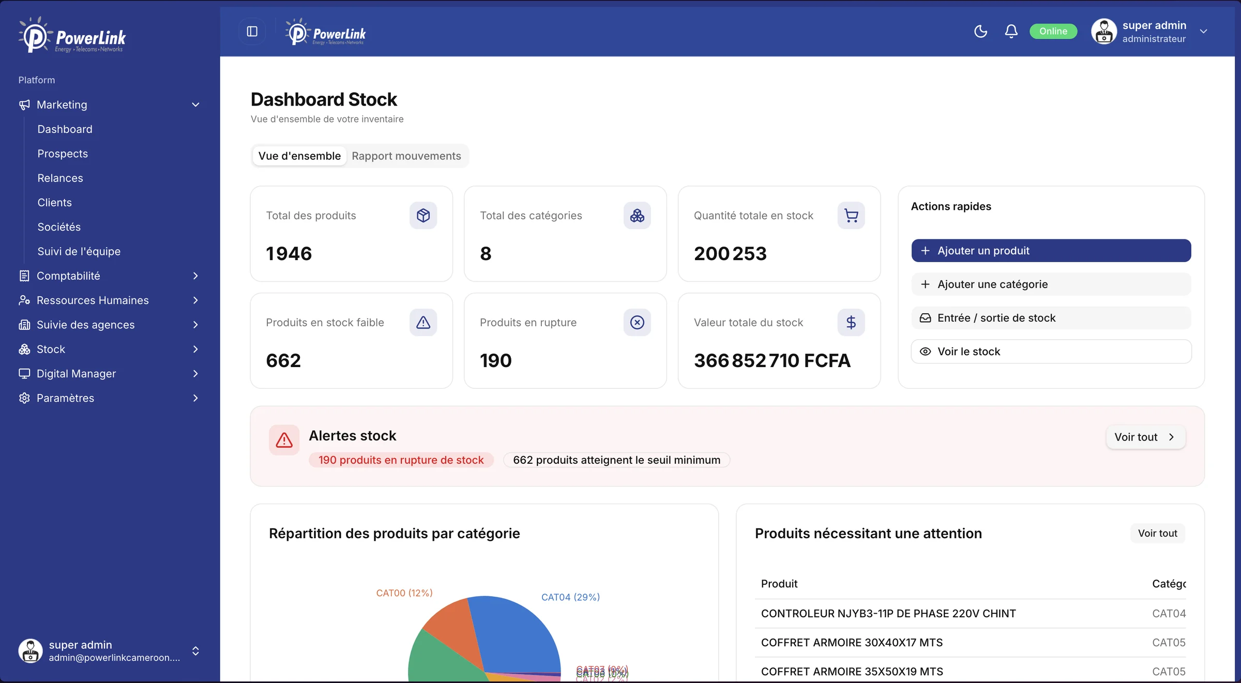Switch to dark mode moon icon
The height and width of the screenshot is (683, 1241).
[980, 32]
